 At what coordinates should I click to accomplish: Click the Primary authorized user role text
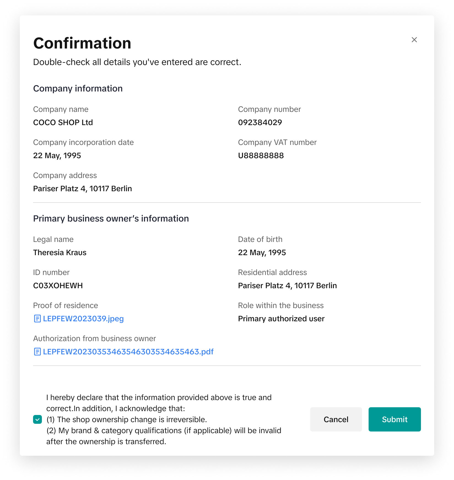coord(281,319)
